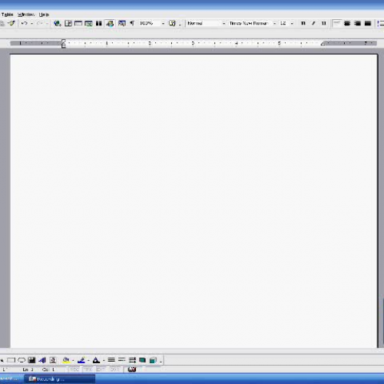This screenshot has height=384, width=384.
Task: Insert a Microsoft Excel worksheet
Action: click(88, 23)
